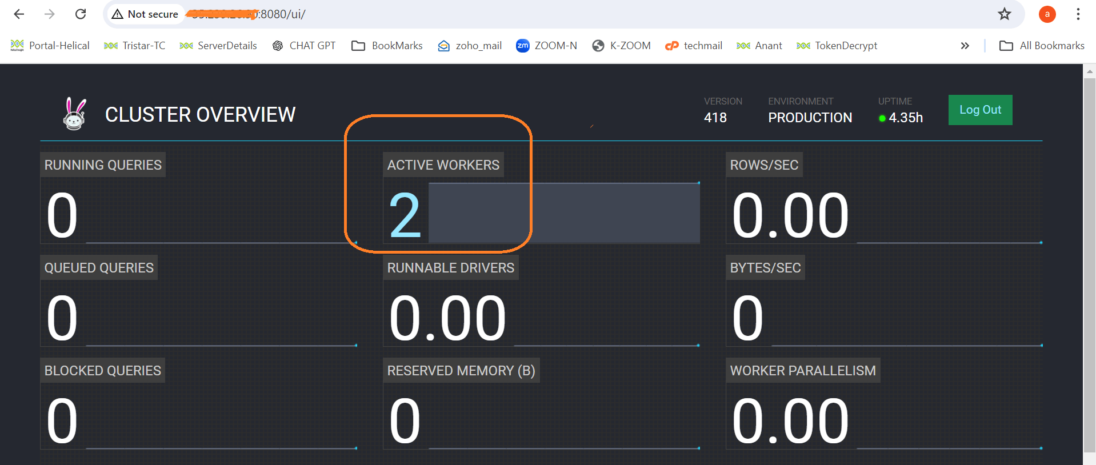Click the WORKER PARALLELISM label
Image resolution: width=1096 pixels, height=465 pixels.
[x=803, y=371]
